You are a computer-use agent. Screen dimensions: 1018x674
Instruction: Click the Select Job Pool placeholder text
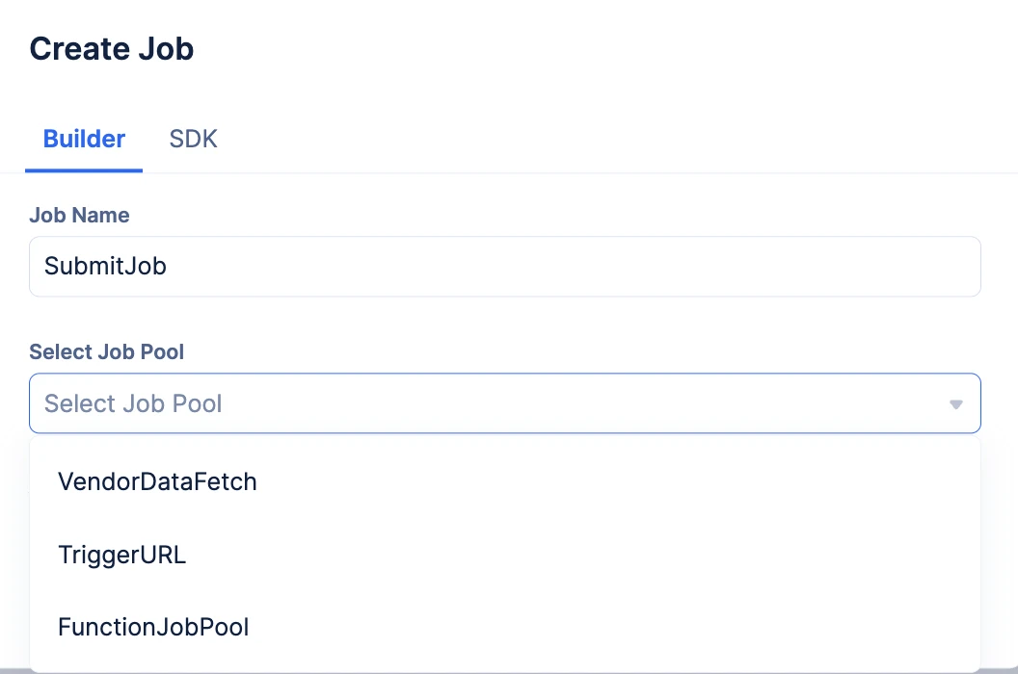click(133, 403)
